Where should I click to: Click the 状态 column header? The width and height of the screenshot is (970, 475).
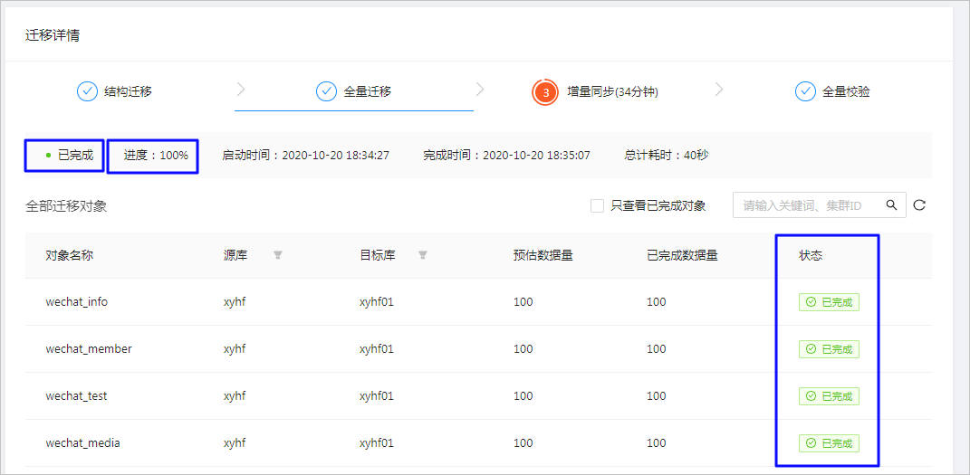click(811, 255)
